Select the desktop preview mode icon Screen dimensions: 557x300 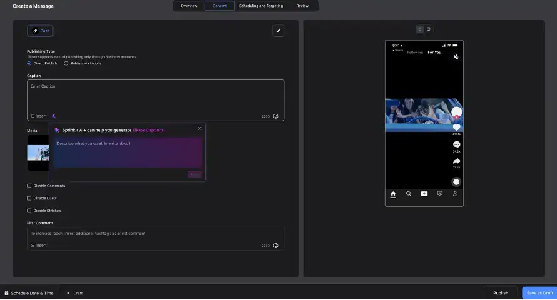pos(429,29)
